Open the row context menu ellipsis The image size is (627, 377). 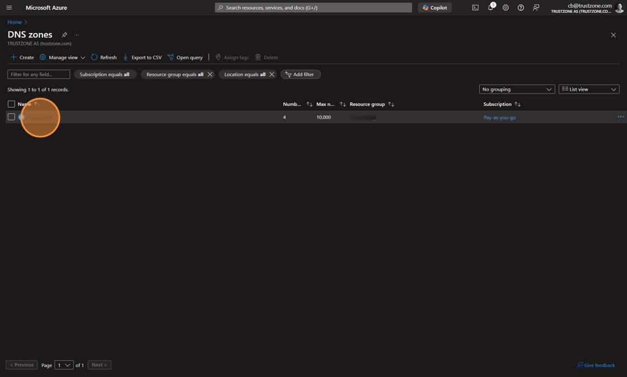[621, 117]
